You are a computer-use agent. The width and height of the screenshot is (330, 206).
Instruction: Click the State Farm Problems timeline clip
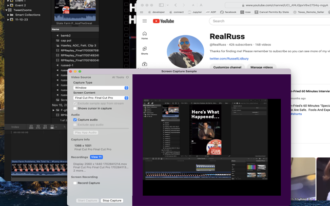[x=39, y=168]
